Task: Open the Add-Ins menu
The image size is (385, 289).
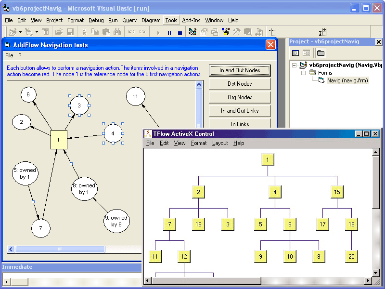Action: pyautogui.click(x=191, y=20)
